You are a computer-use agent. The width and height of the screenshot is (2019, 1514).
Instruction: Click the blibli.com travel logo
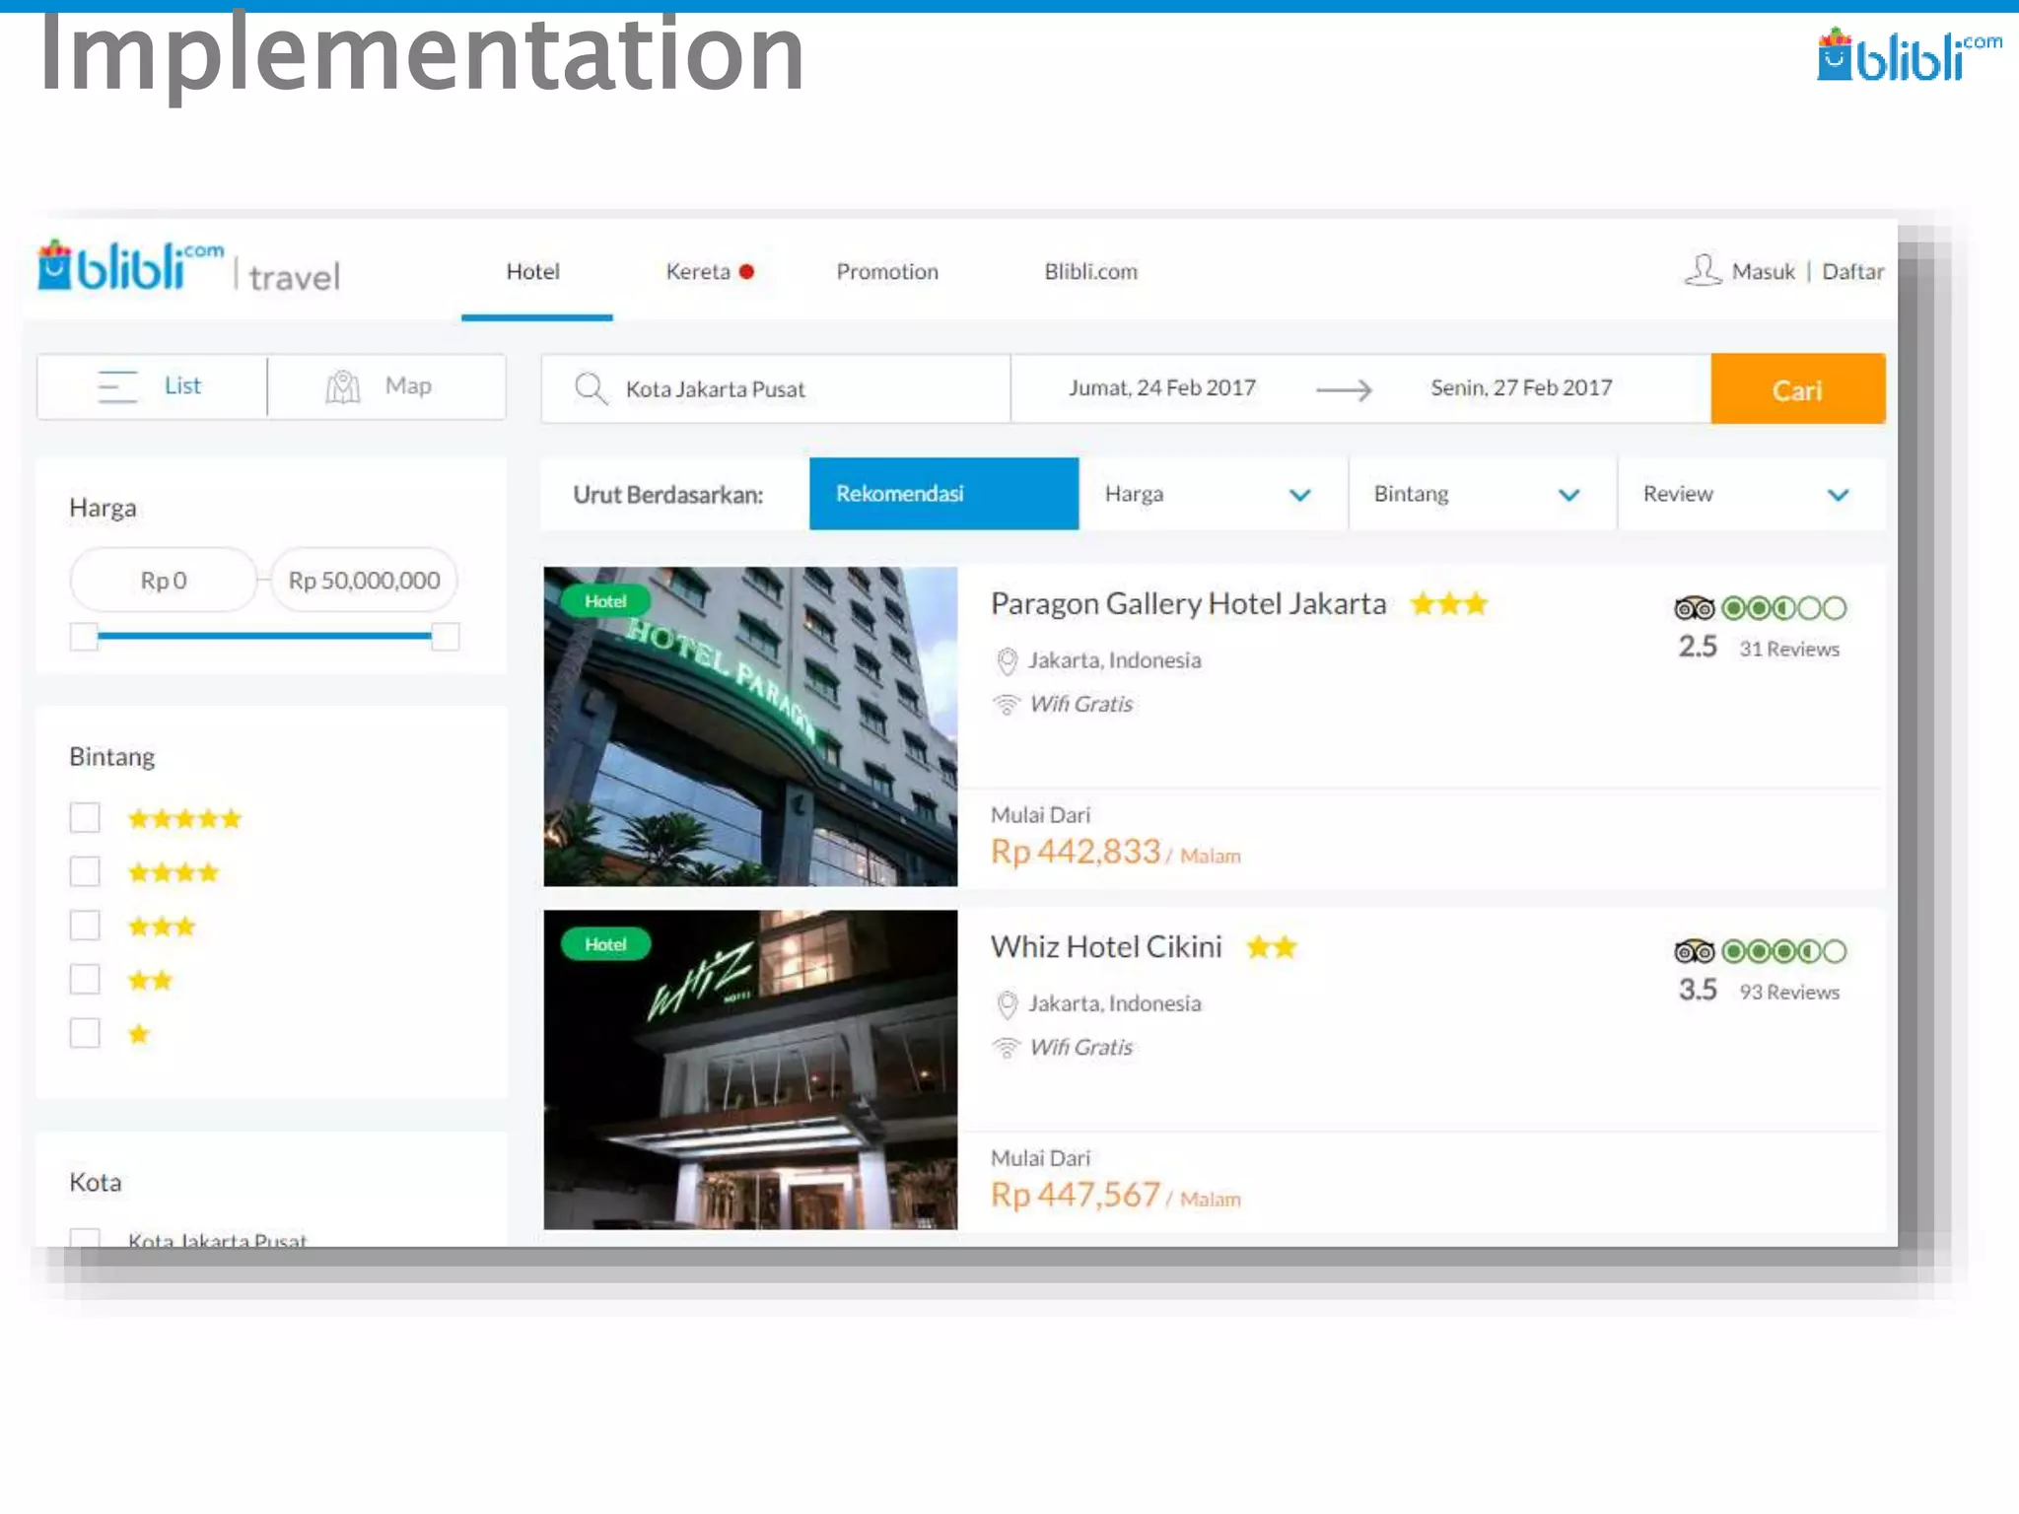pyautogui.click(x=188, y=267)
